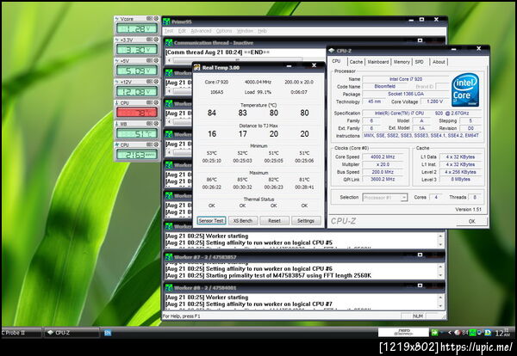Click scroll down arrow in Worker #8 window
Viewport: 517px width, 356px height.
click(x=440, y=306)
